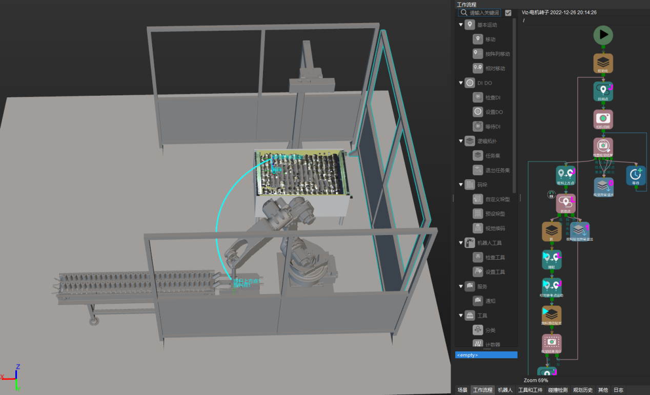Click the green play start node
650x395 pixels.
coord(603,35)
